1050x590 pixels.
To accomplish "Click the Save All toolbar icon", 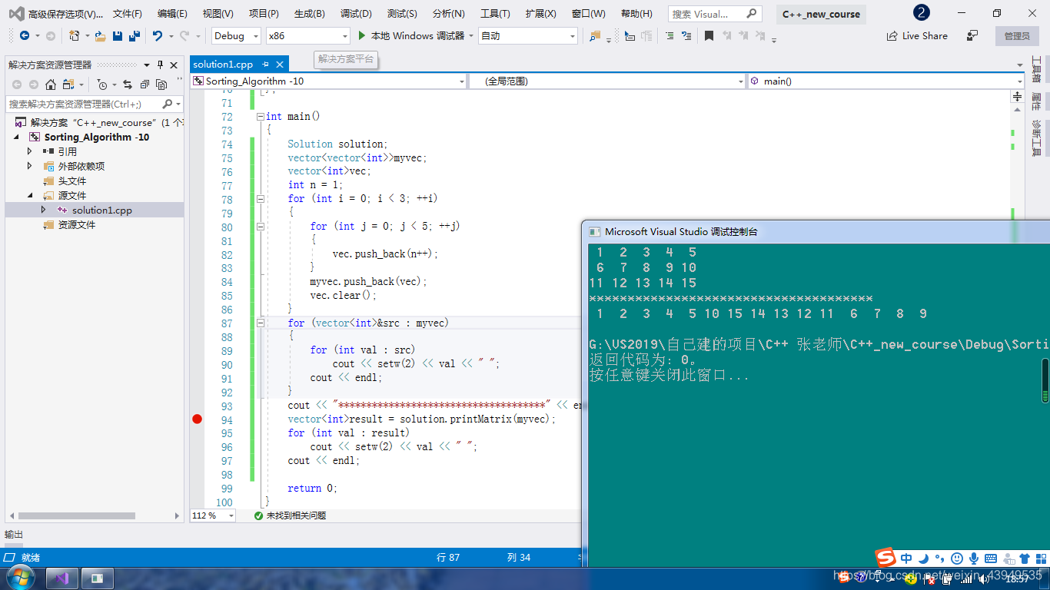I will 134,36.
